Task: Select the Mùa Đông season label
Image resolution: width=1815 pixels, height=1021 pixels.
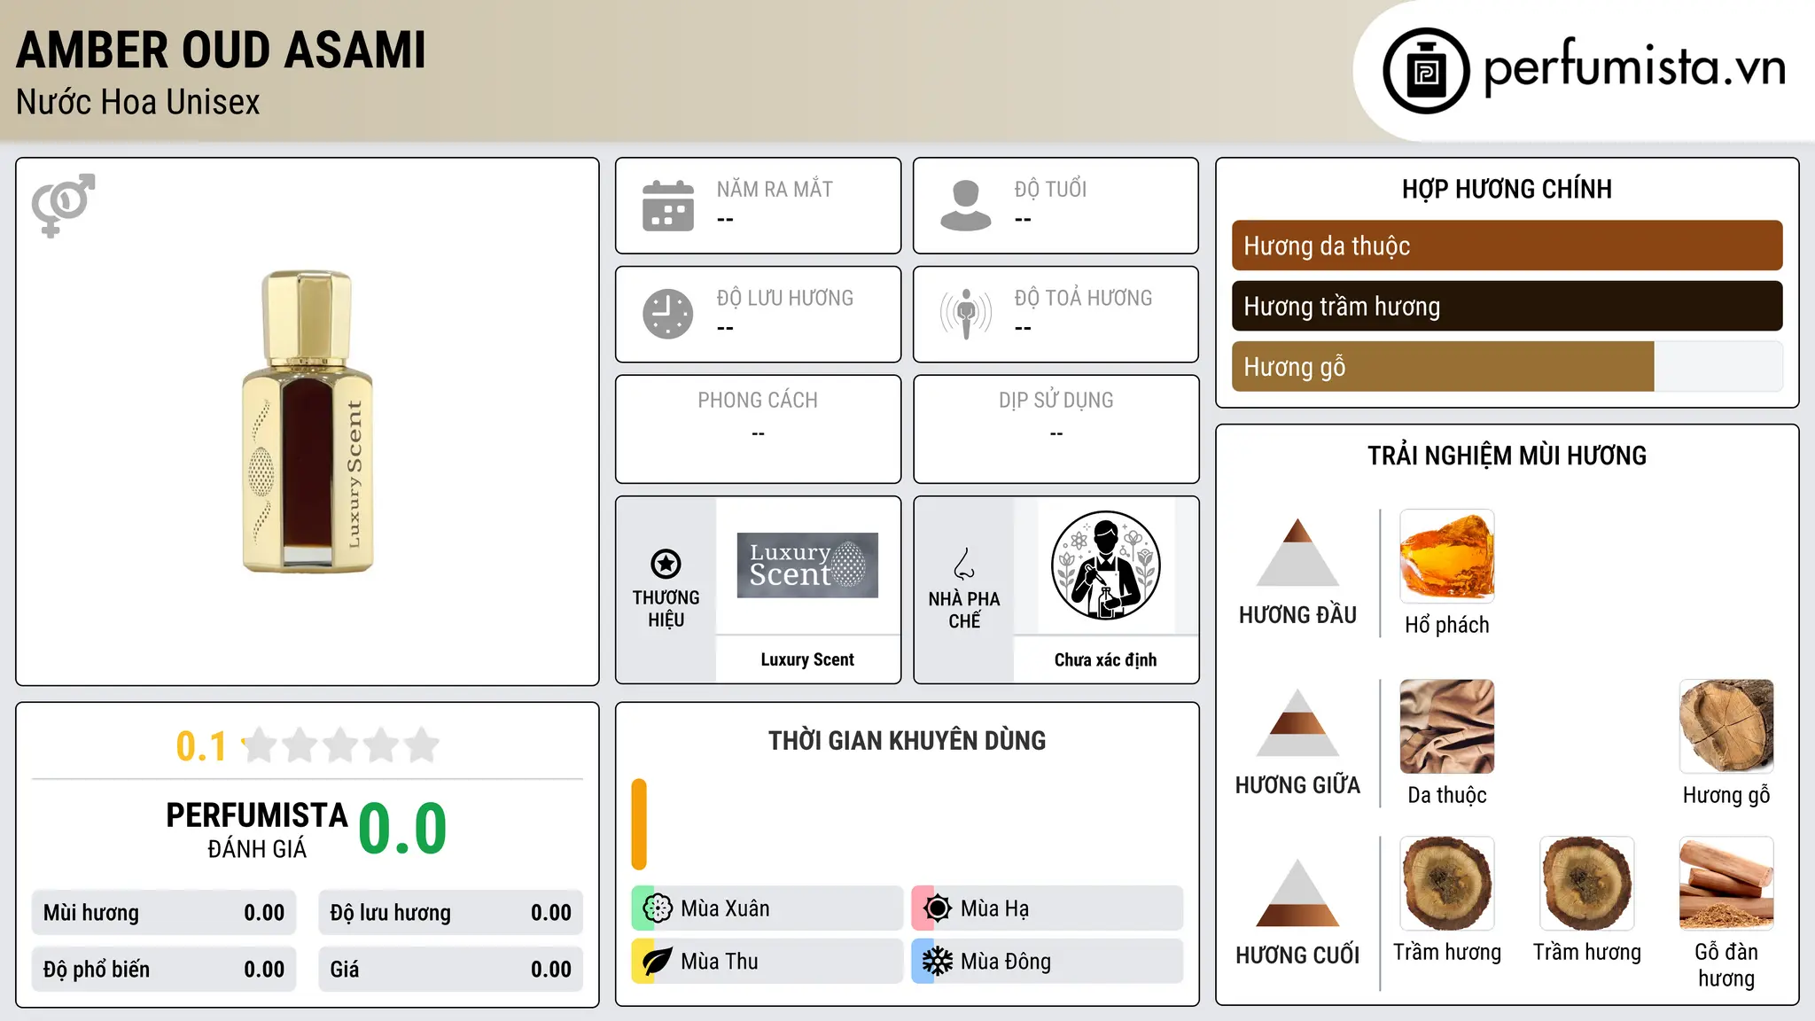Action: tap(1006, 962)
